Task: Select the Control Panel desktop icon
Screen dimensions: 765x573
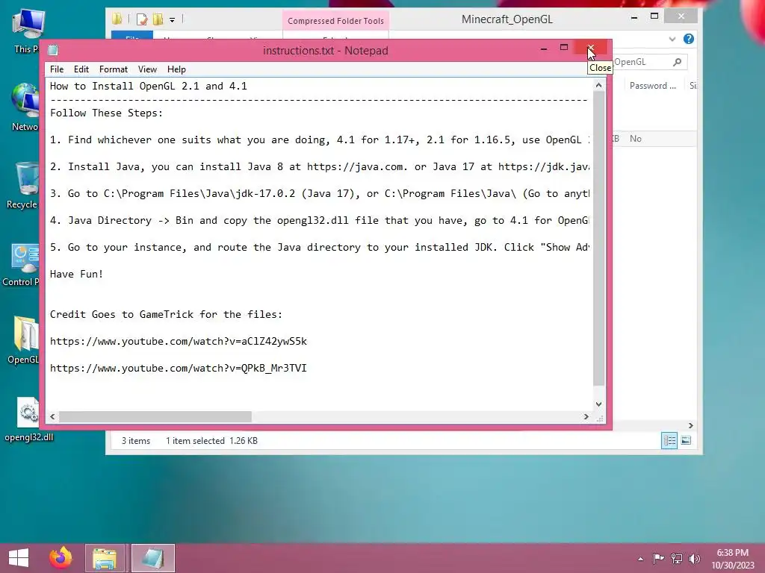Action: (x=22, y=265)
